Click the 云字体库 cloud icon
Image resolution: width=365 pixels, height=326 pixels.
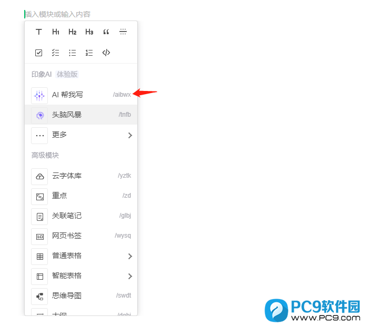(39, 177)
